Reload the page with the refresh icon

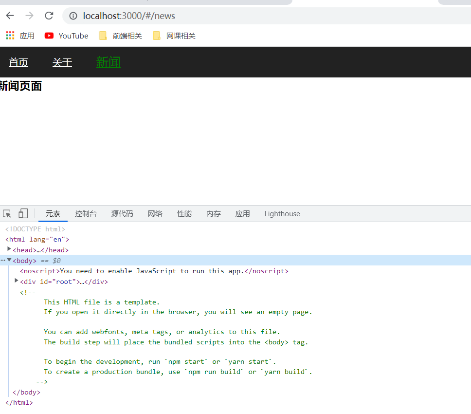click(49, 16)
